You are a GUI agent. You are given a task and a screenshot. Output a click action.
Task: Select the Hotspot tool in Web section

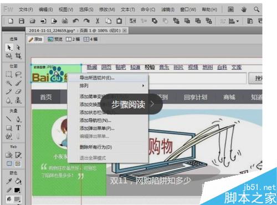[9, 155]
